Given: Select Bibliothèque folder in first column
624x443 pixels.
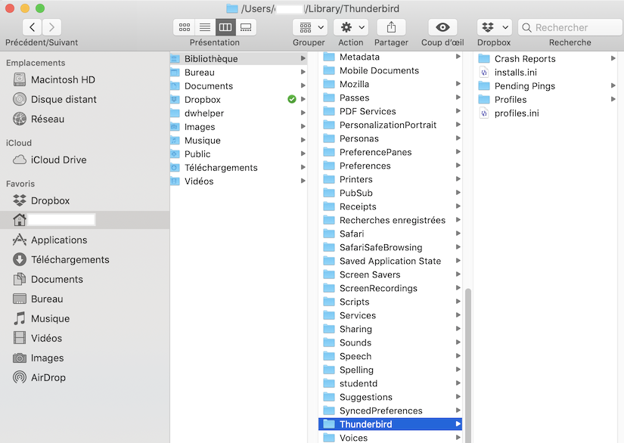Looking at the screenshot, I should (x=238, y=59).
